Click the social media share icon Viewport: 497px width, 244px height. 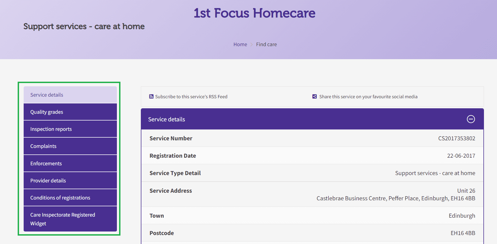(315, 96)
